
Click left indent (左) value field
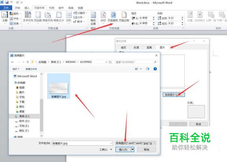[145, 18]
